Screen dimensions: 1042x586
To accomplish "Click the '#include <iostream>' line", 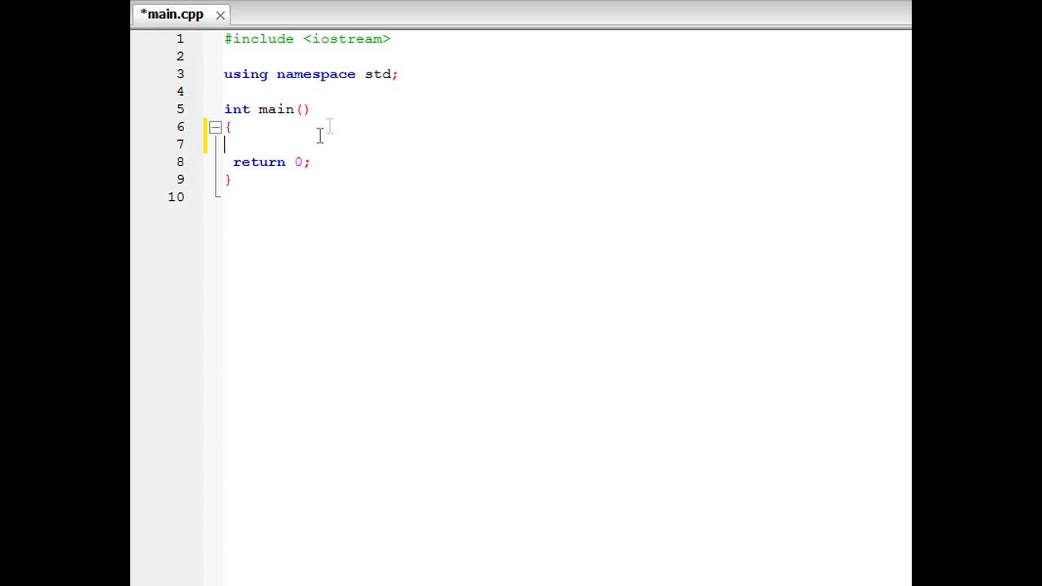I will (308, 38).
